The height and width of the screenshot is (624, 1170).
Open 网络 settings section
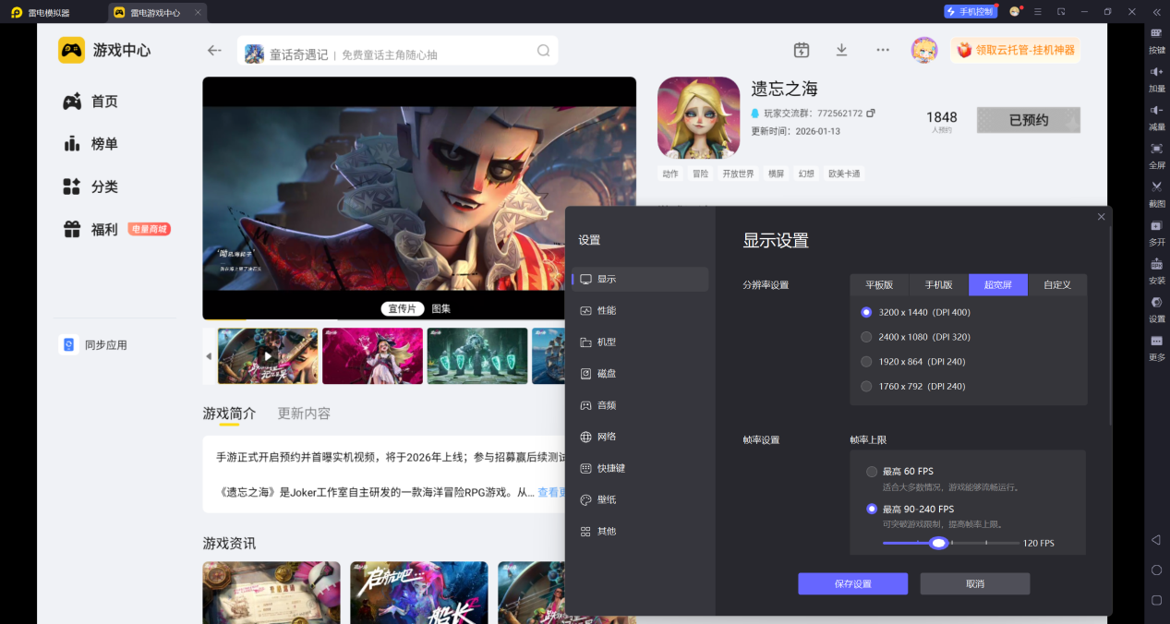(640, 437)
